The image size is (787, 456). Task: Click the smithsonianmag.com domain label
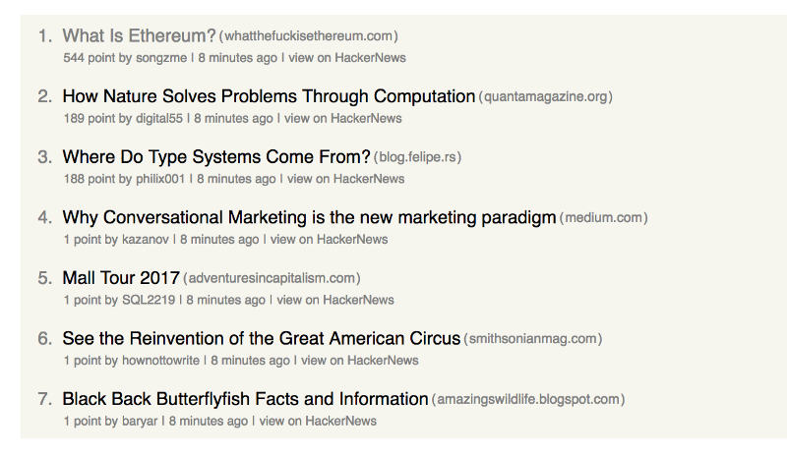click(x=532, y=339)
